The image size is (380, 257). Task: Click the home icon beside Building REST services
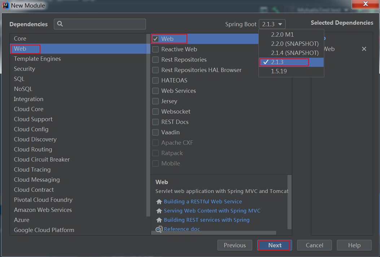point(159,220)
